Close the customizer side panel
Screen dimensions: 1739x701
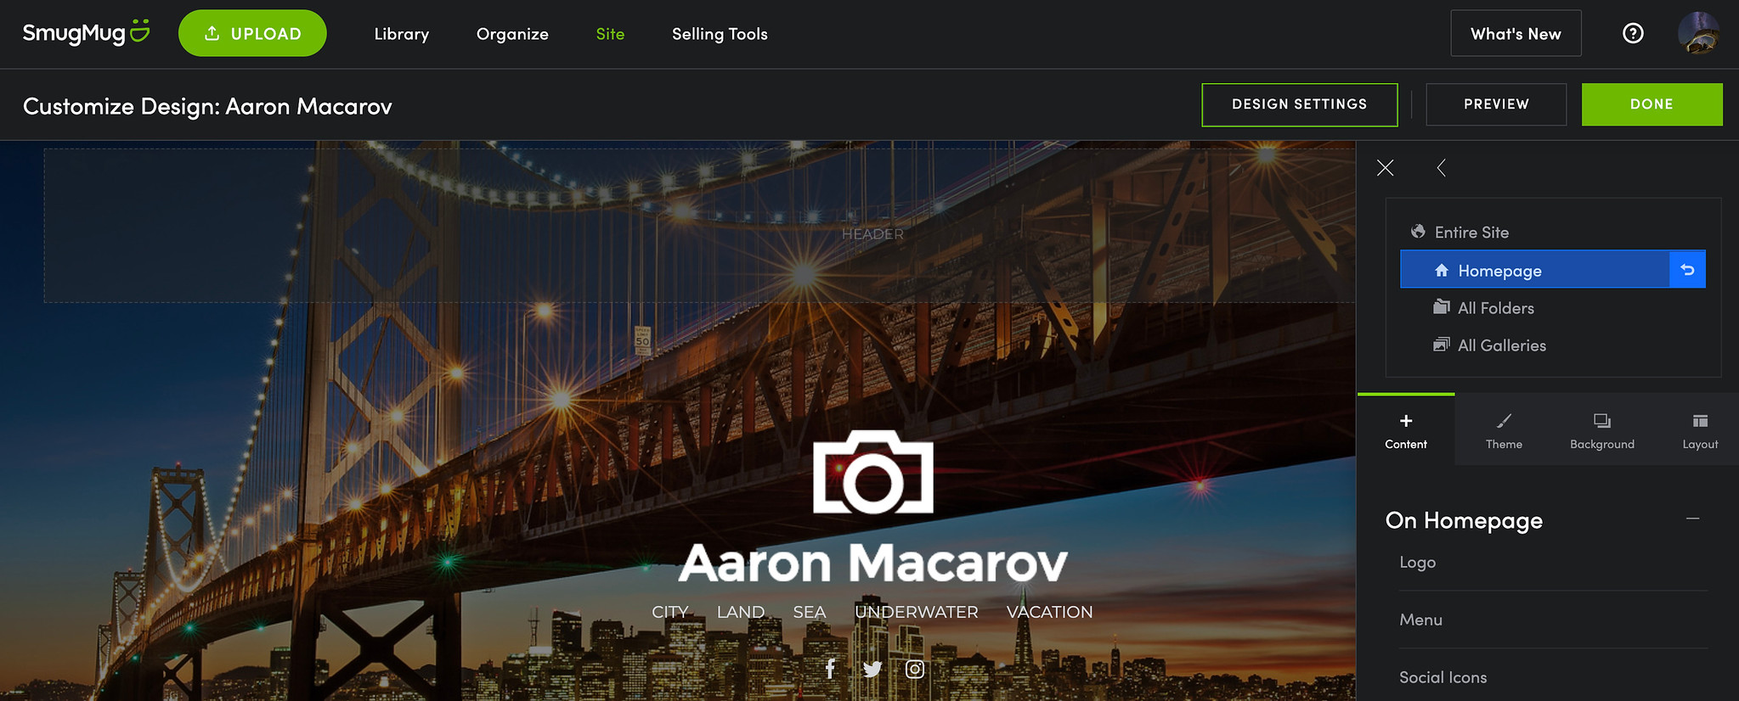tap(1385, 168)
